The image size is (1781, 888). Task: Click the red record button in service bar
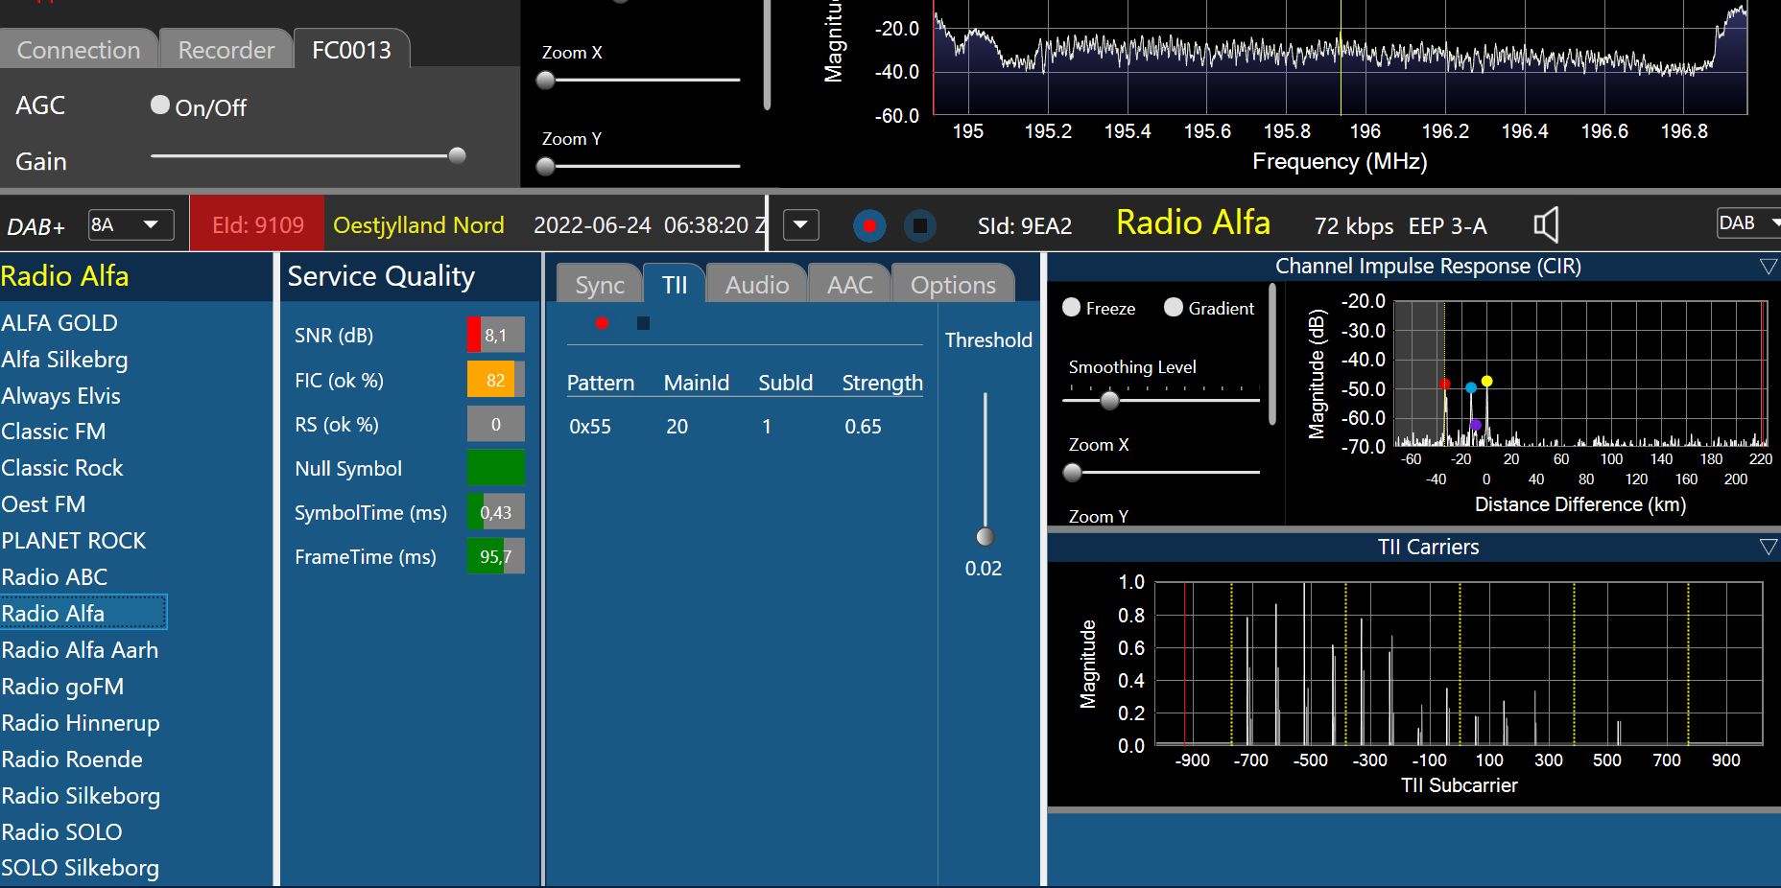click(x=869, y=226)
